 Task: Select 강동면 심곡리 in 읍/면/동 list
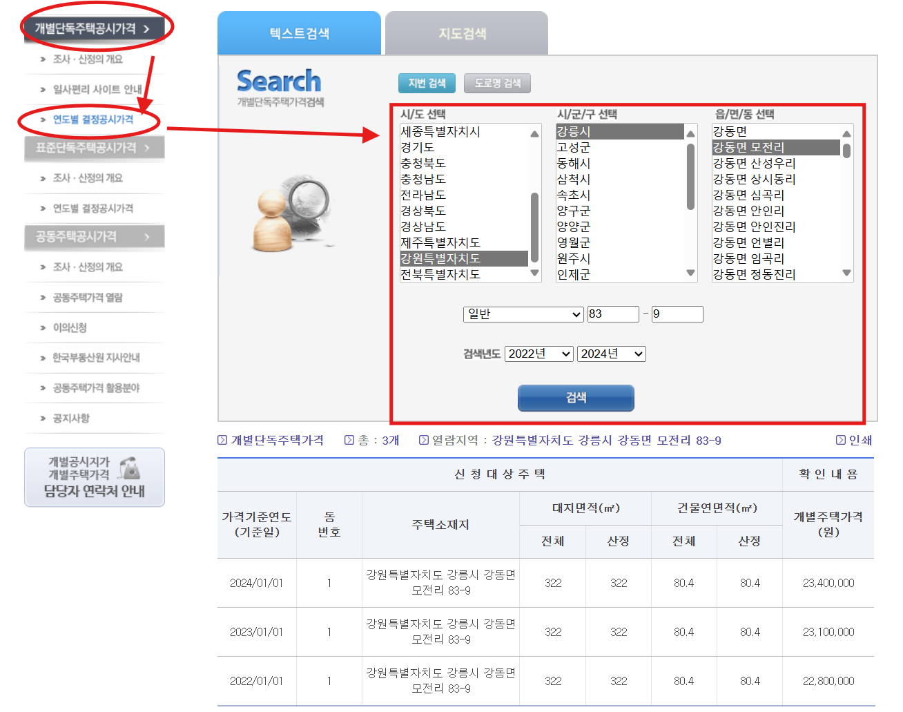point(776,195)
